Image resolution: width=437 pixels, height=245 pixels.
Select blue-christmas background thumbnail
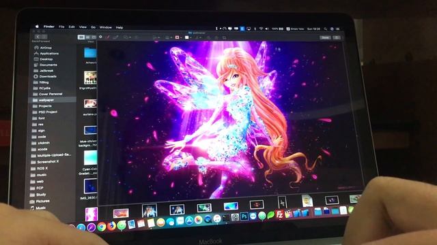[x=90, y=130]
